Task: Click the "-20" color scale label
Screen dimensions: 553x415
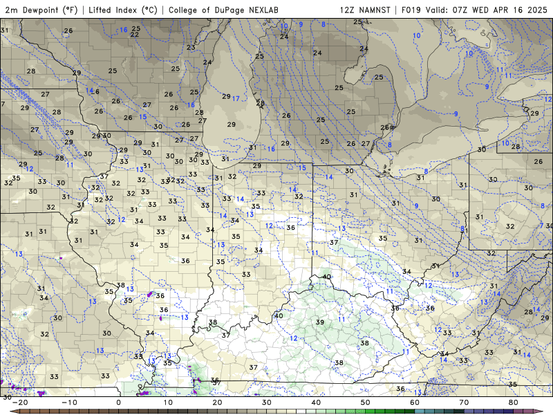Action: (x=20, y=403)
